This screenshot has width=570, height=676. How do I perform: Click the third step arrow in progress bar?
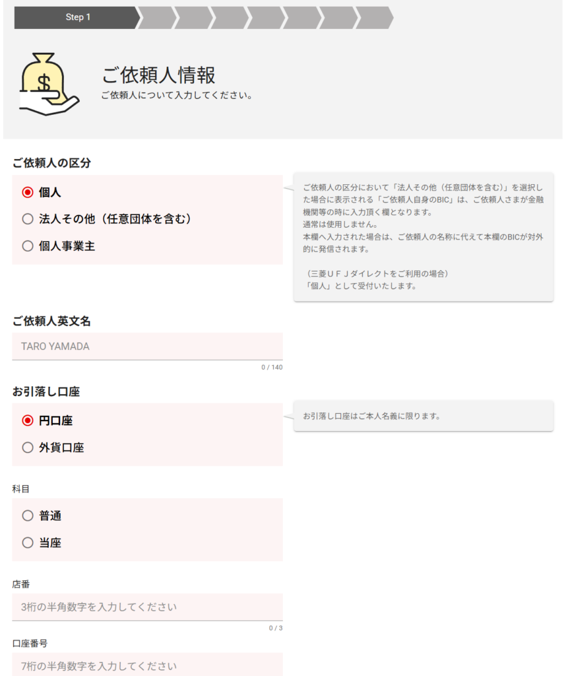[x=194, y=17]
